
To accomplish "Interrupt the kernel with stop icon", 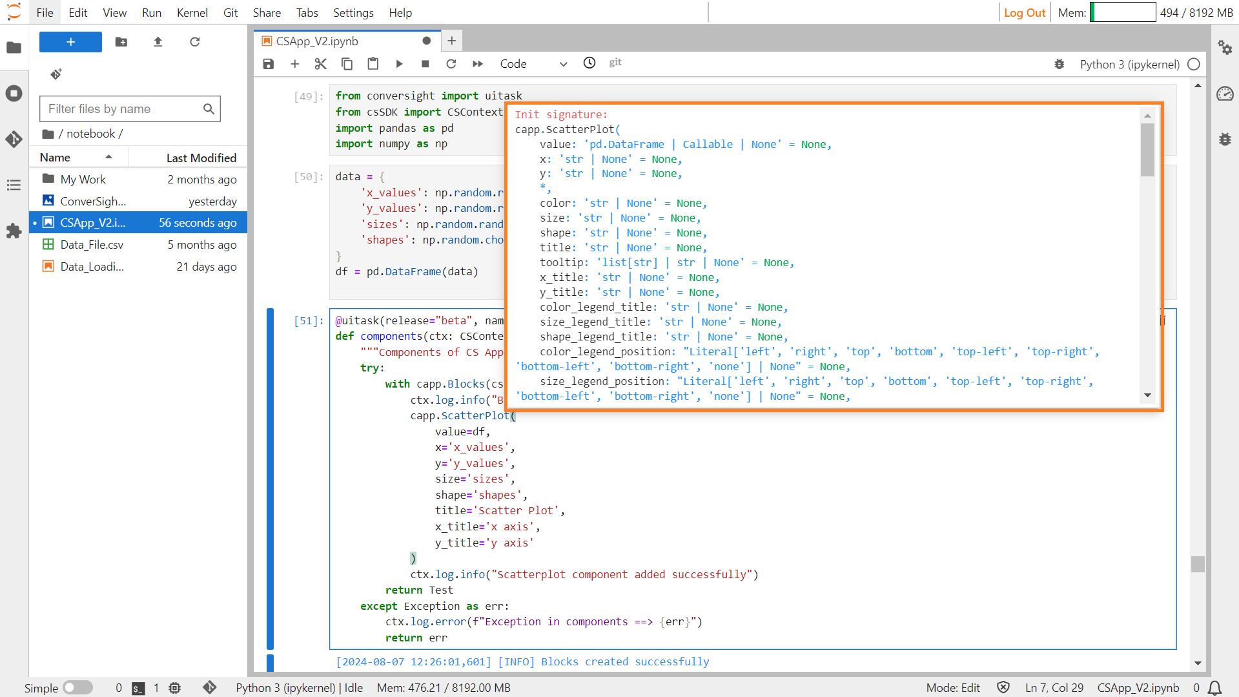I will 425,63.
